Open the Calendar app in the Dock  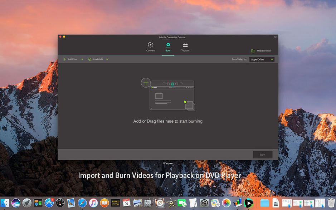point(126,203)
